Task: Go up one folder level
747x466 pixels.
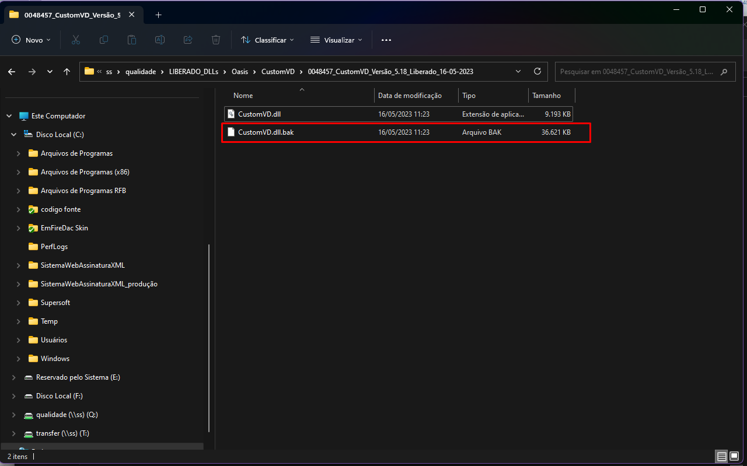Action: [67, 72]
